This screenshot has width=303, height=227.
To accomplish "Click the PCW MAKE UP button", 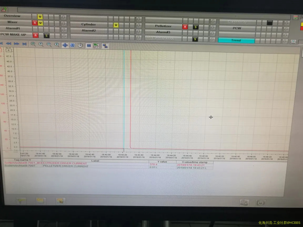I will (13, 35).
